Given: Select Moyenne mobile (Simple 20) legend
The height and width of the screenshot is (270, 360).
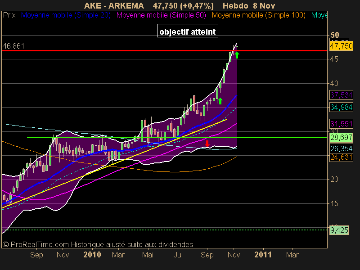Looking at the screenshot, I should [66, 15].
